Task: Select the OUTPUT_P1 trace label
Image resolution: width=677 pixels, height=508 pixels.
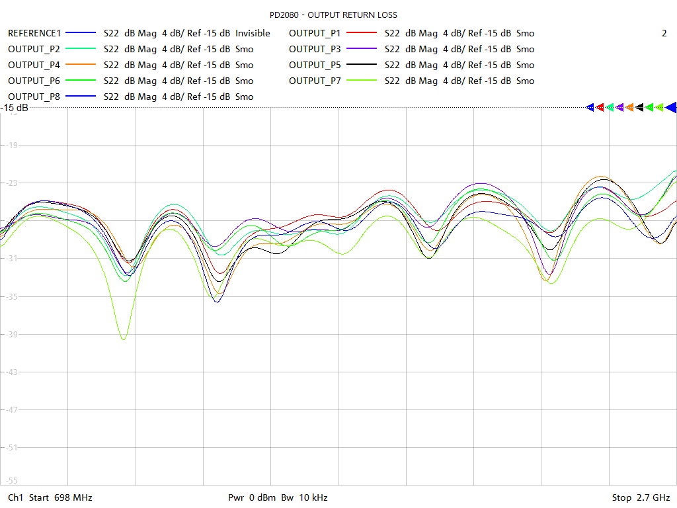Action: 315,33
